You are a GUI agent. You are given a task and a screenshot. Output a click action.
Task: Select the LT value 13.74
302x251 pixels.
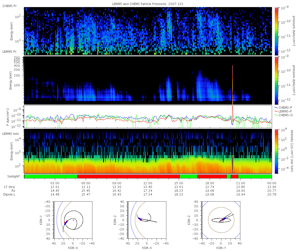click(210, 187)
